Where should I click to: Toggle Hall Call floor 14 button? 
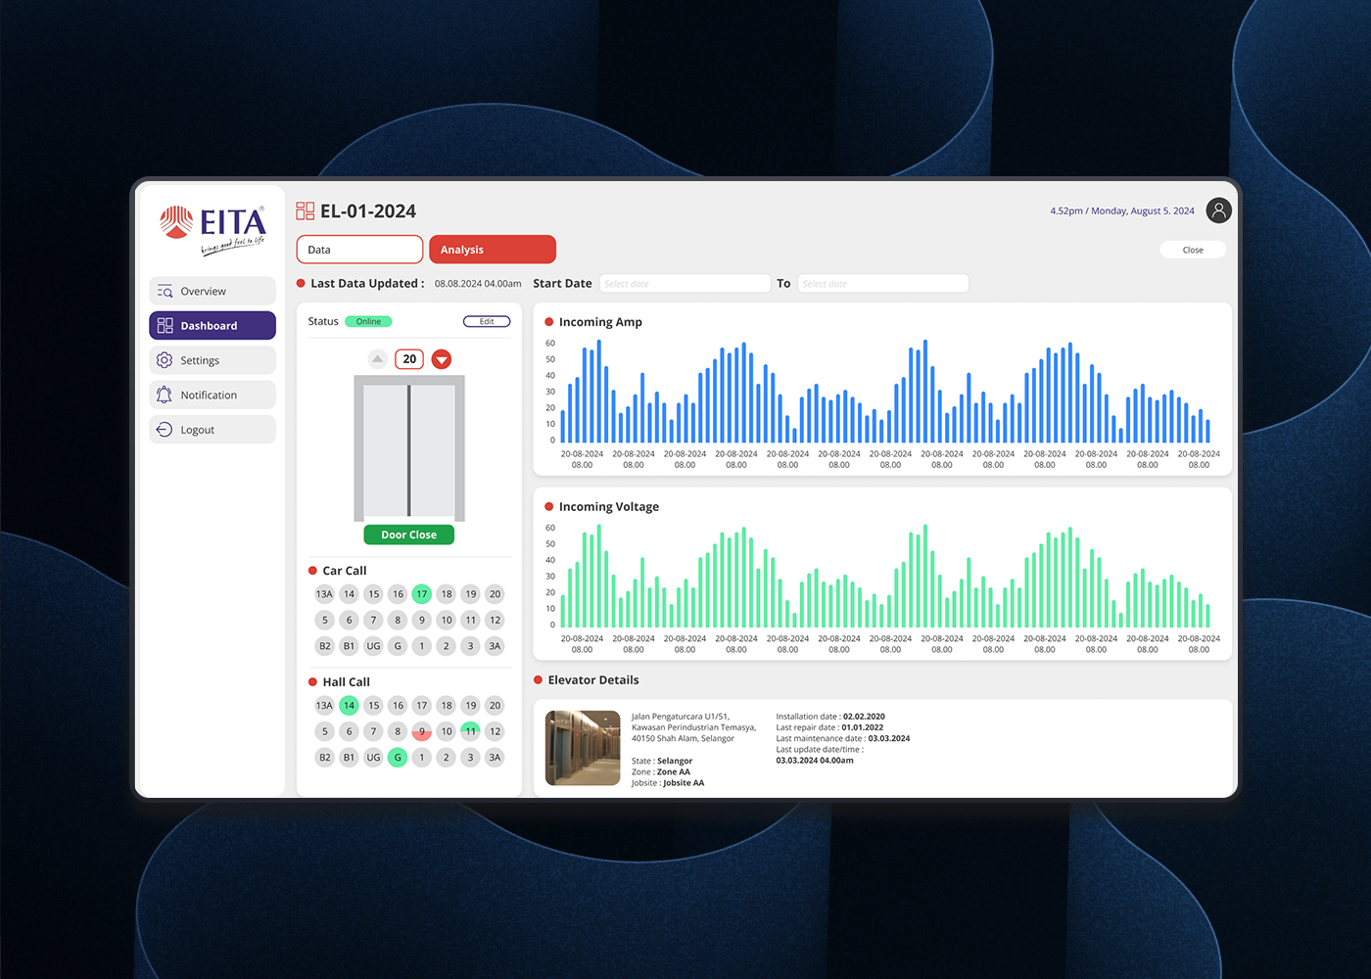(349, 706)
